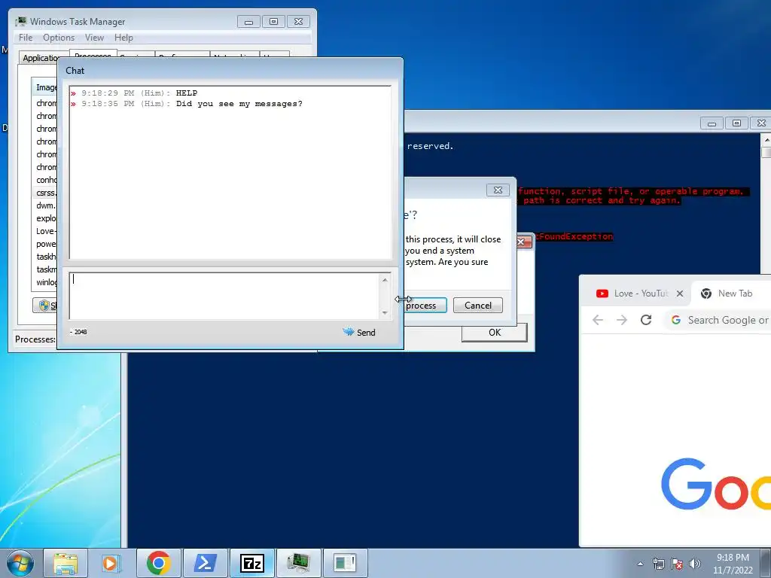Close the red X error dialog
The width and height of the screenshot is (771, 578).
[x=524, y=242]
